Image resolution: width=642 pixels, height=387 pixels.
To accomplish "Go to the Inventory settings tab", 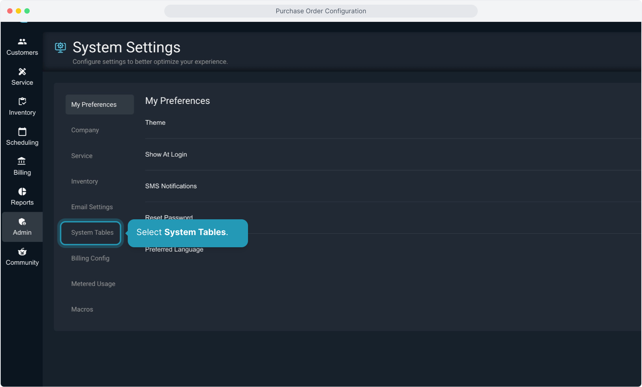I will pyautogui.click(x=84, y=181).
